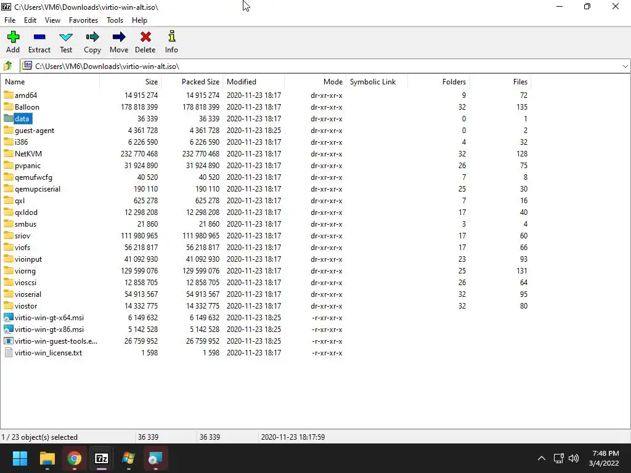The image size is (631, 473).
Task: Click the volume speaker tray icon
Action: (574, 458)
